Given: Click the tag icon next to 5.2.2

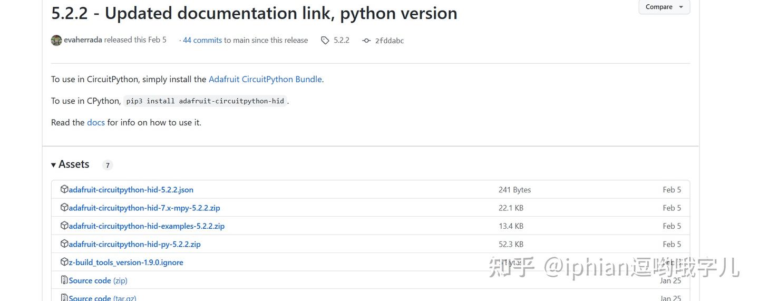Looking at the screenshot, I should [x=325, y=40].
